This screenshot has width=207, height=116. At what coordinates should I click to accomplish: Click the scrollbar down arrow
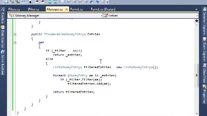point(197,113)
